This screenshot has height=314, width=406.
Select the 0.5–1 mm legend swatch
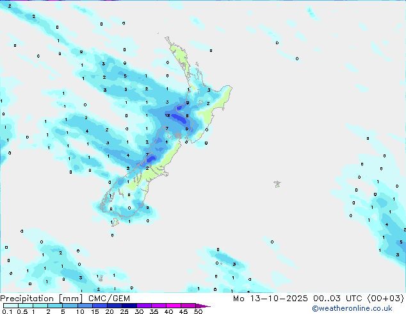click(26, 306)
